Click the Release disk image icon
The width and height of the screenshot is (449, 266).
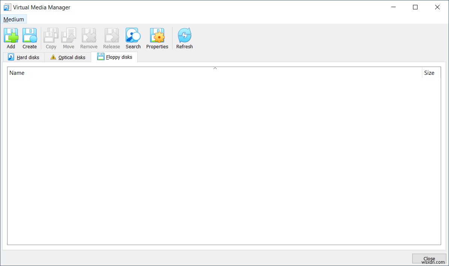111,35
